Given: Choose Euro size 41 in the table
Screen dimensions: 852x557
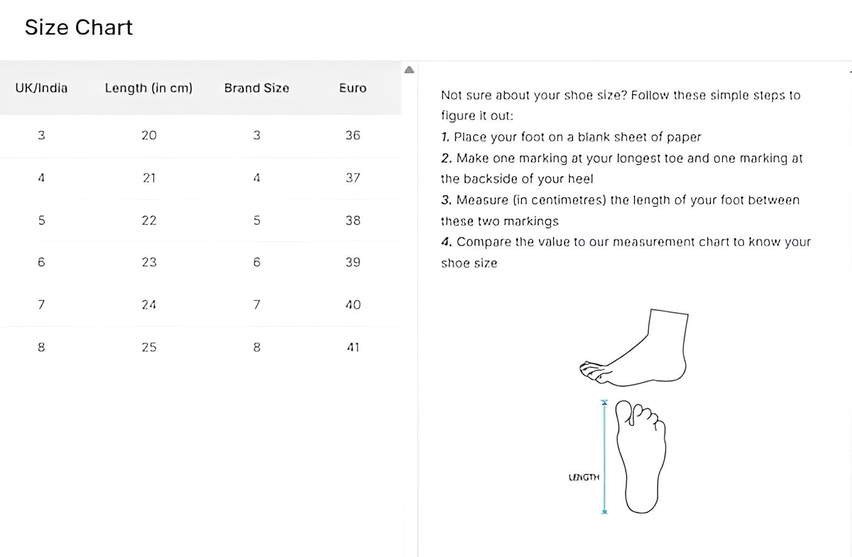Looking at the screenshot, I should (x=352, y=347).
